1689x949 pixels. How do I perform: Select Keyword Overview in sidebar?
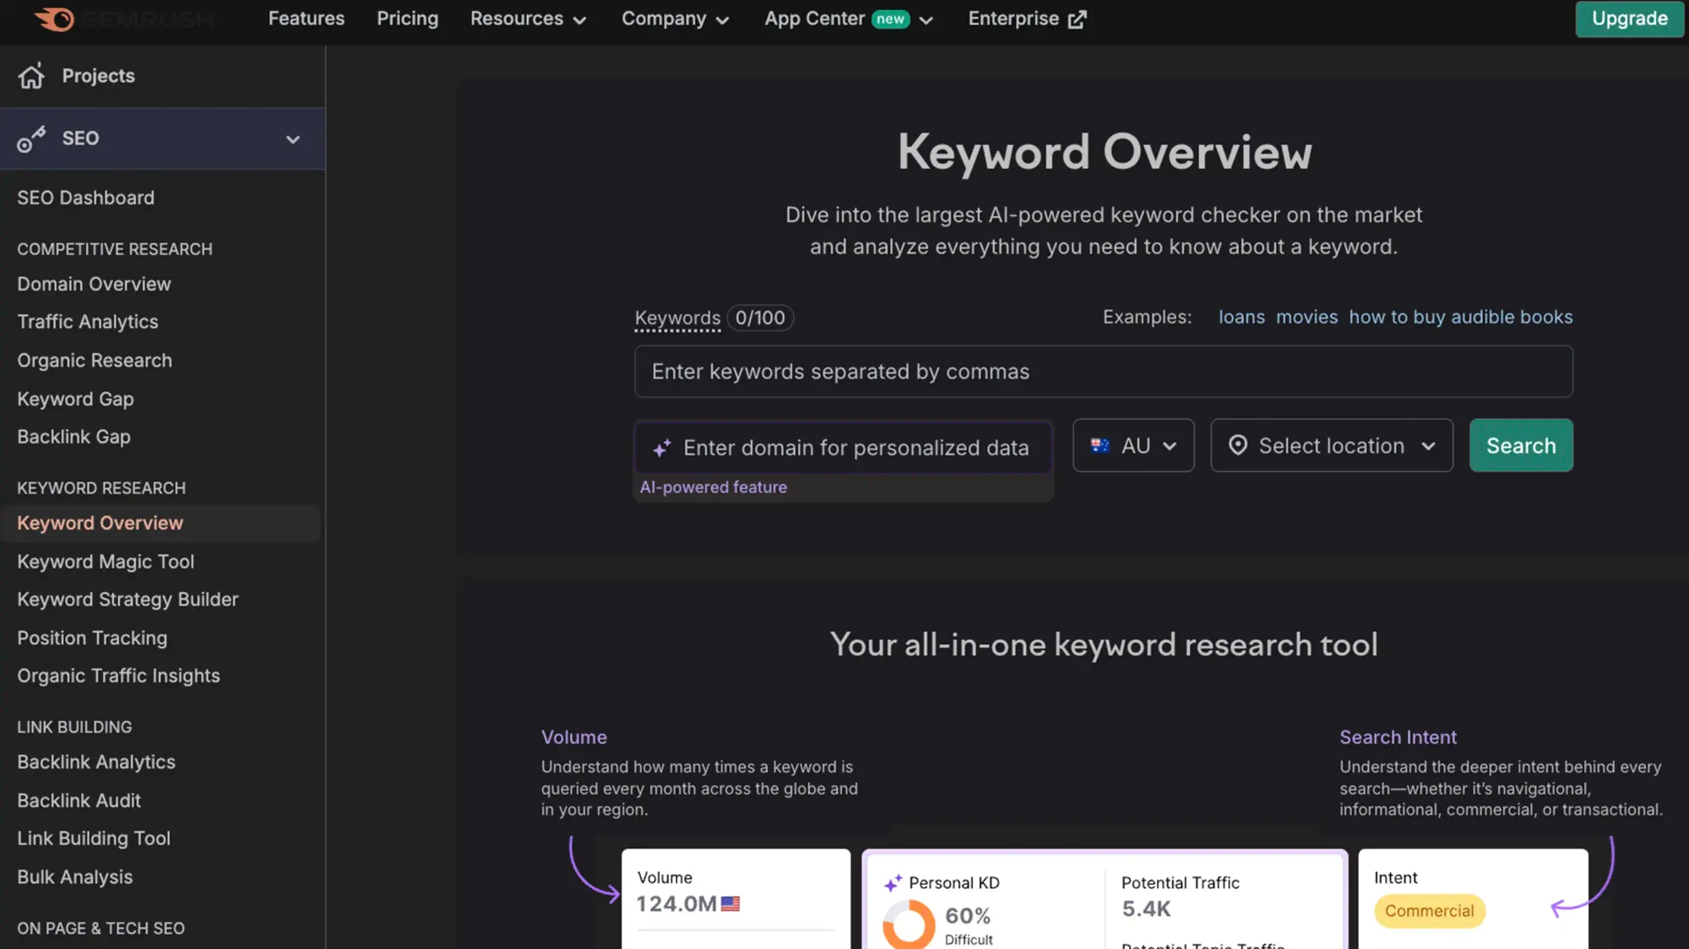[160, 523]
